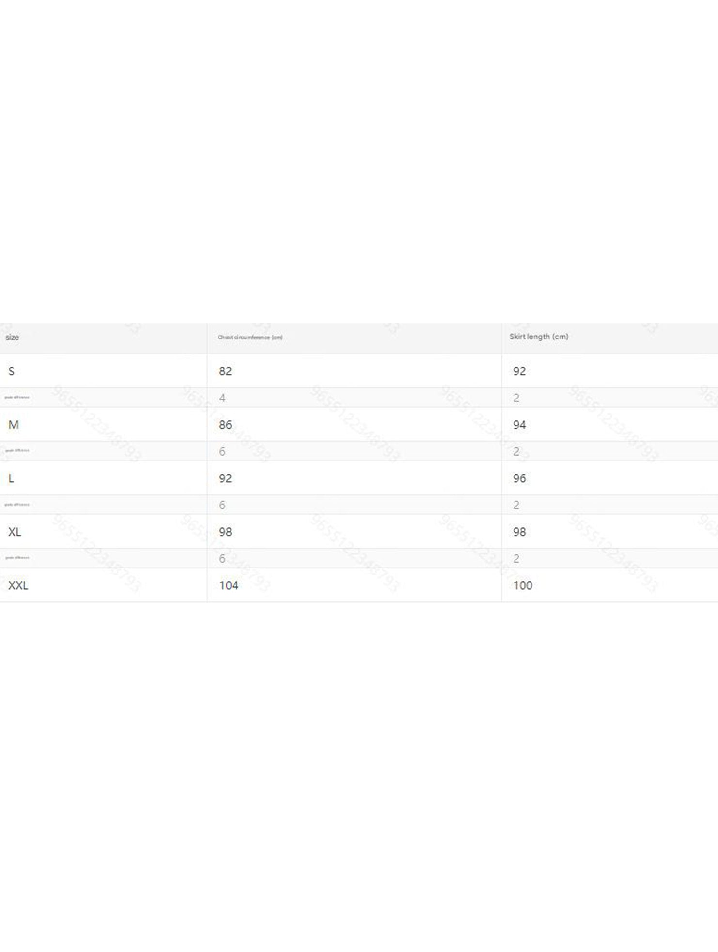Click the "size" column header
The image size is (718, 952).
point(12,338)
